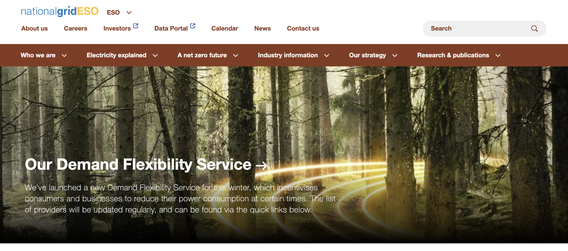Expand the Who we are menu

point(44,55)
